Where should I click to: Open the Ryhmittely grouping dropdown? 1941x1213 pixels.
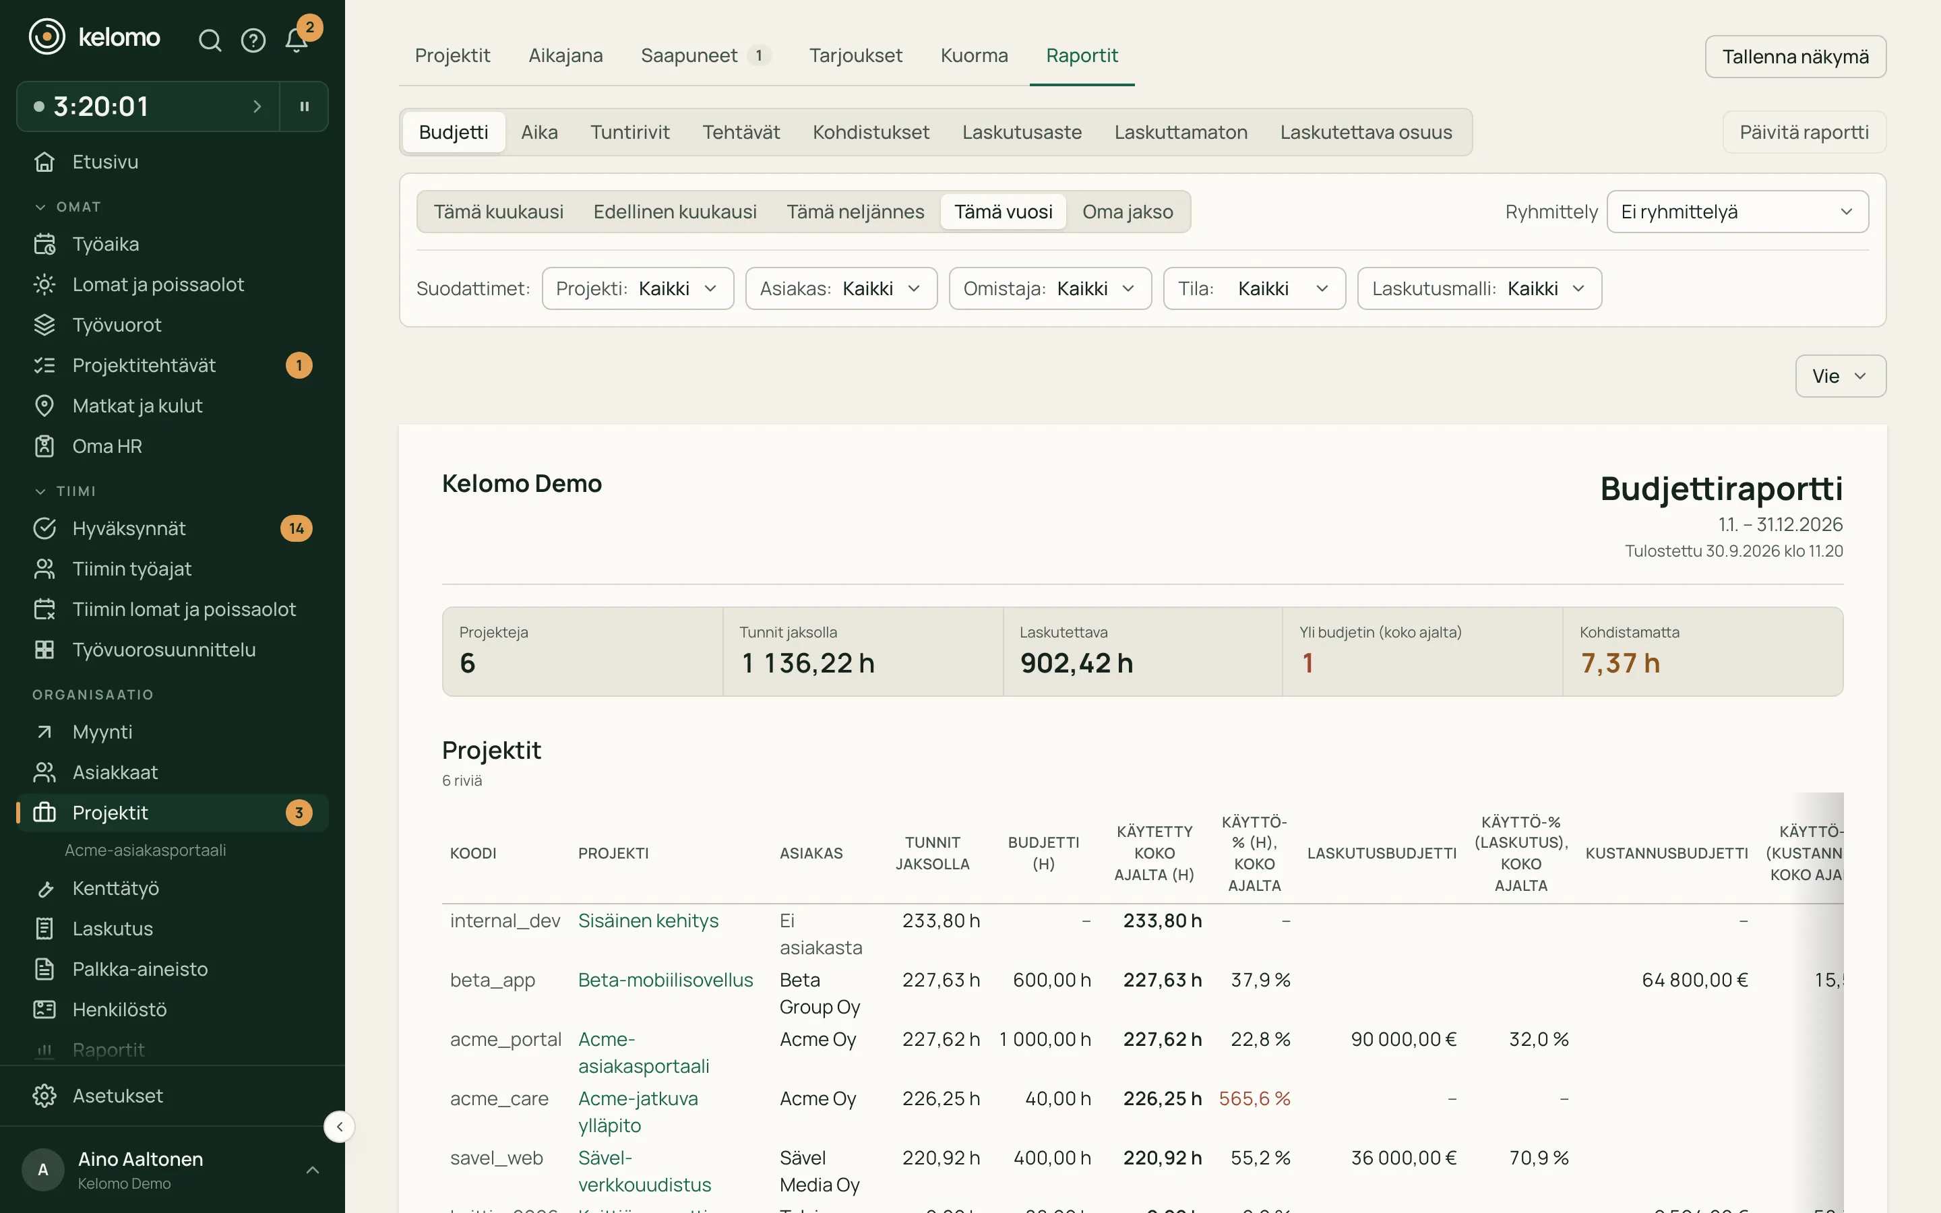pos(1737,212)
